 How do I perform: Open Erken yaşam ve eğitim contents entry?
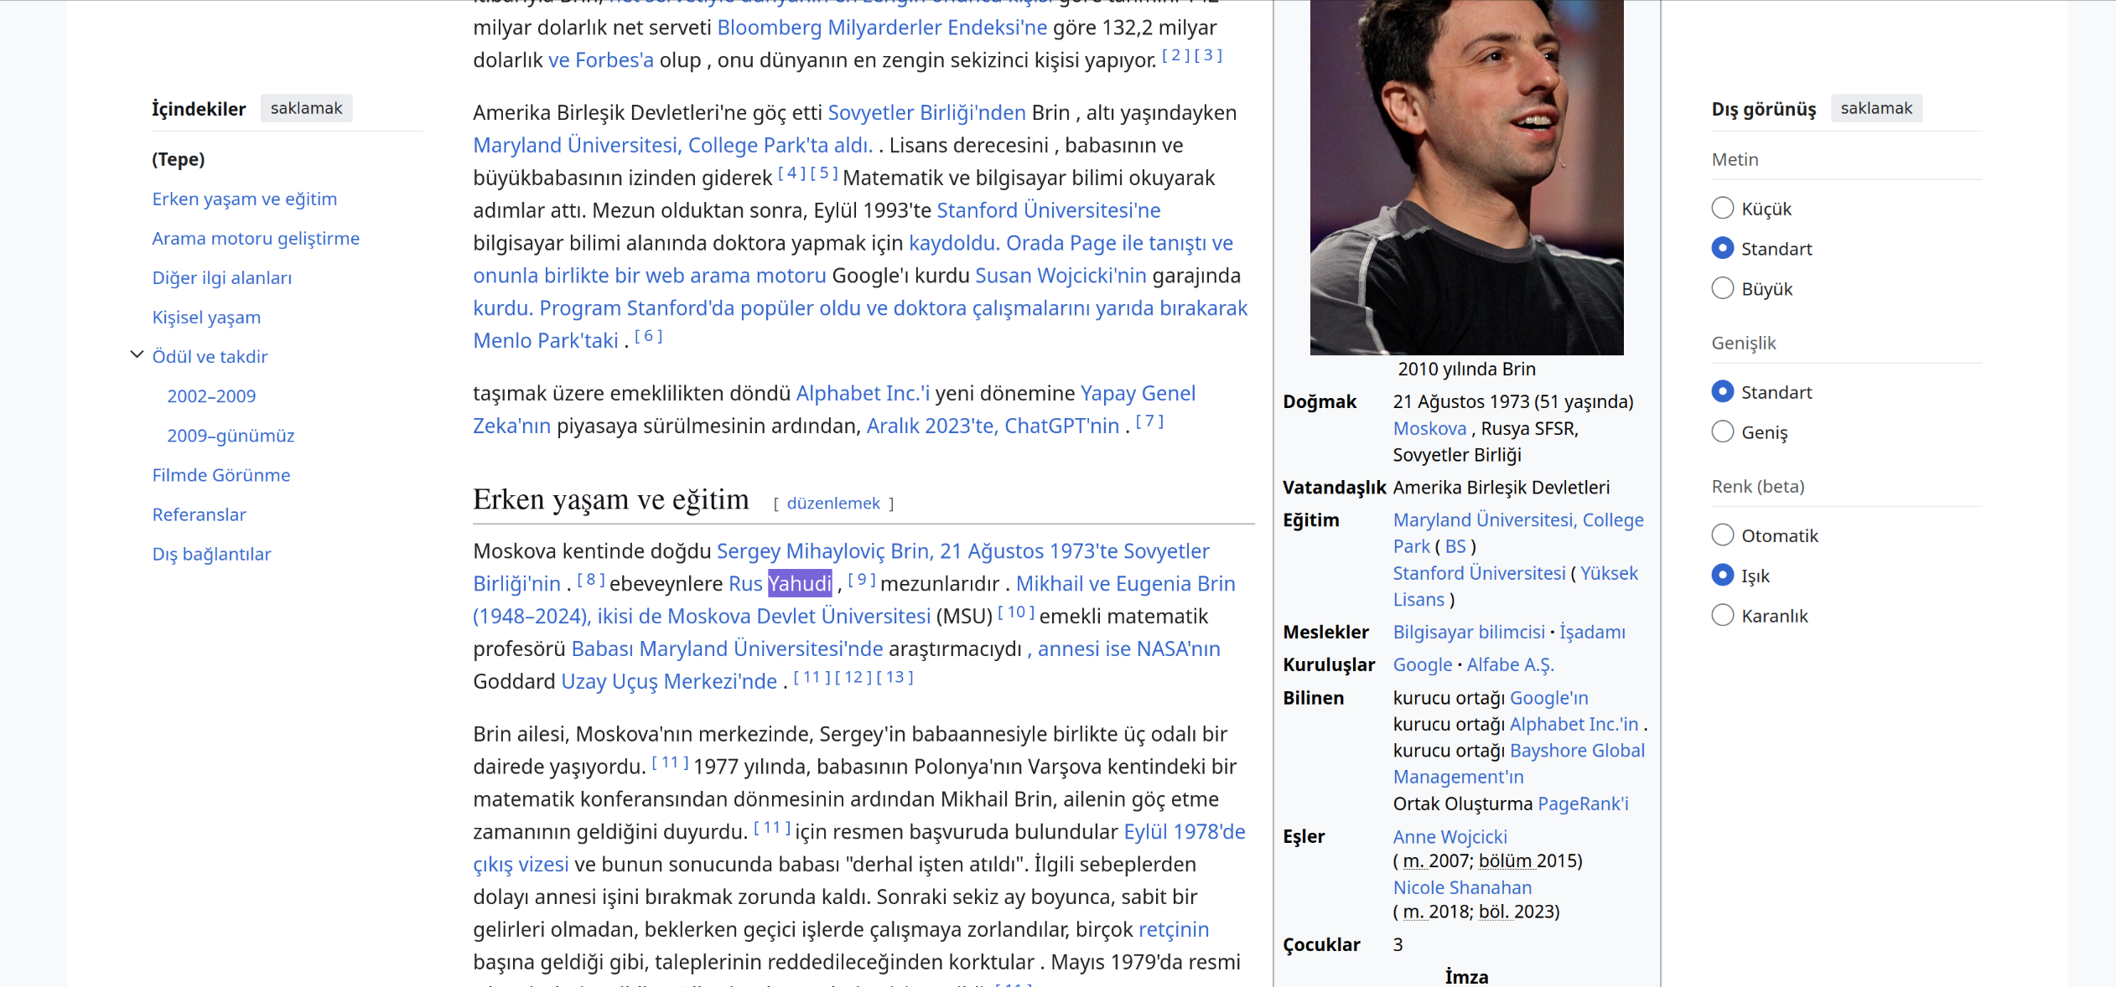[x=245, y=199]
